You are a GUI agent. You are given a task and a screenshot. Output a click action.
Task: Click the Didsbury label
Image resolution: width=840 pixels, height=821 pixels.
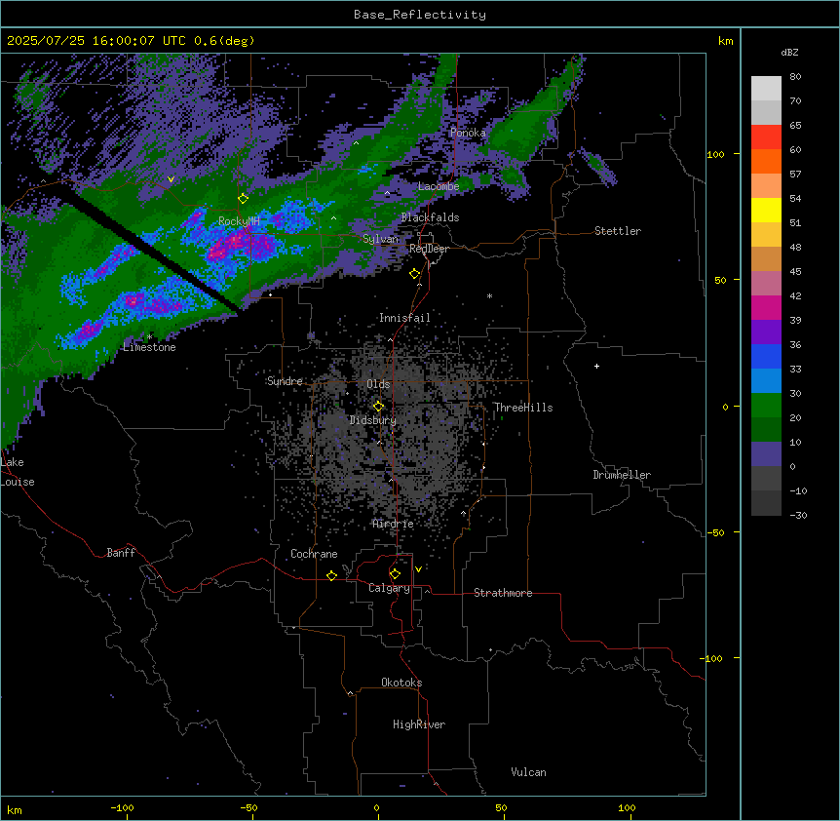(373, 420)
